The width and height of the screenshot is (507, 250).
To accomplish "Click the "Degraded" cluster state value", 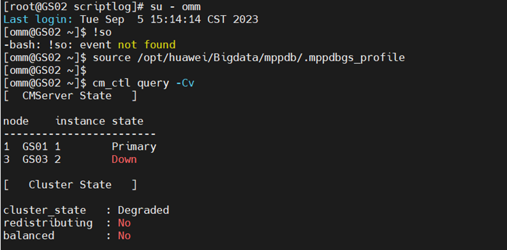I will (x=143, y=210).
